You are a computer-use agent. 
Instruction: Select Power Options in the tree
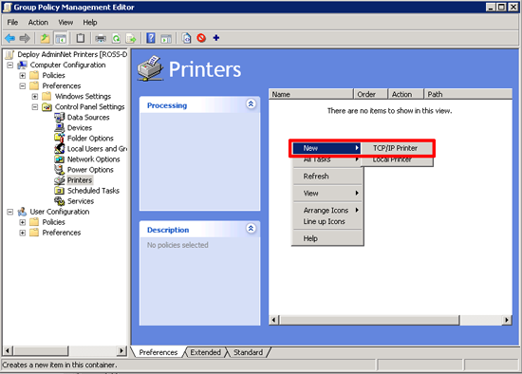tap(90, 170)
